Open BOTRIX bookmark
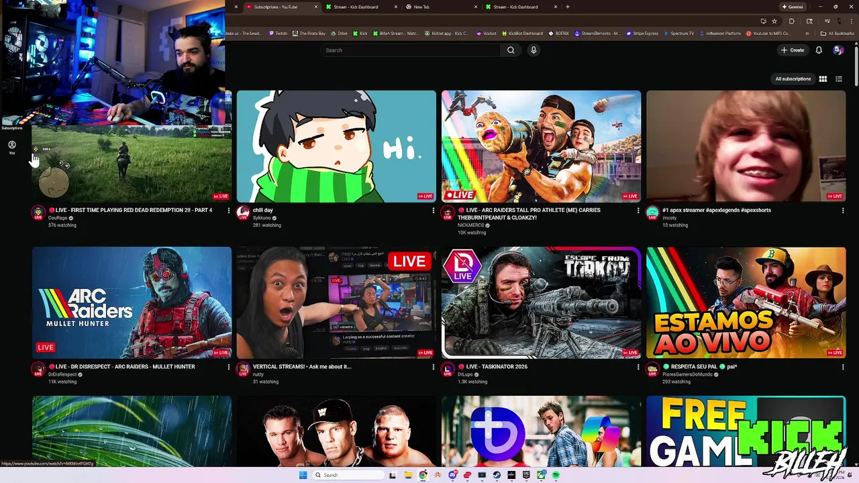Viewport: 859px width, 483px height. pos(559,33)
